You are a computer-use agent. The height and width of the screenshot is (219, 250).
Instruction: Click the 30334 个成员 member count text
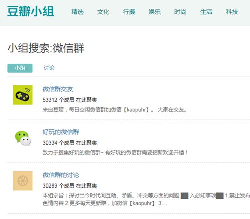(58, 143)
